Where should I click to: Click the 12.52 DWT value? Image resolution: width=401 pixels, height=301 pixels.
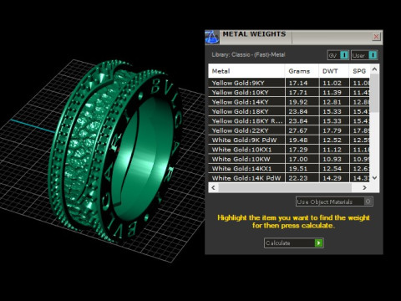[332, 140]
